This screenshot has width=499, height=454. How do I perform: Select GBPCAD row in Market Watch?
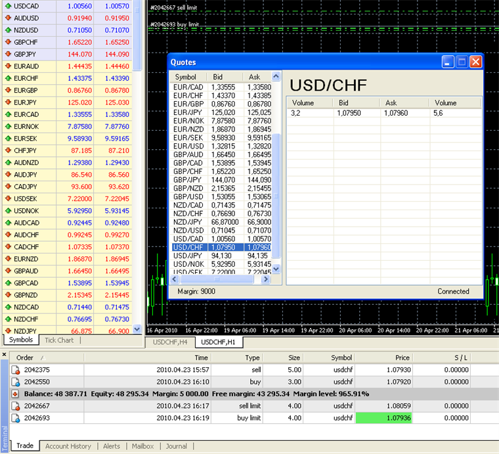pos(67,283)
